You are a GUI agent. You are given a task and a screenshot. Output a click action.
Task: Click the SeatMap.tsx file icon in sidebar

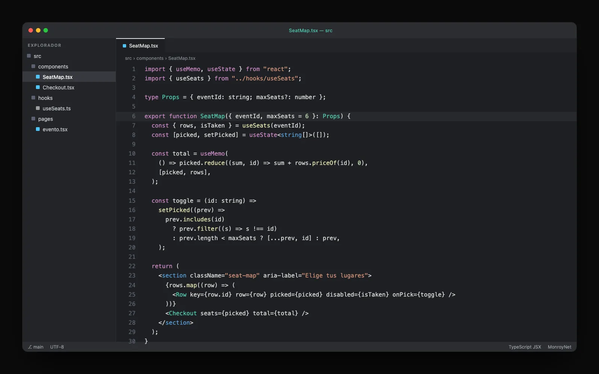click(38, 77)
